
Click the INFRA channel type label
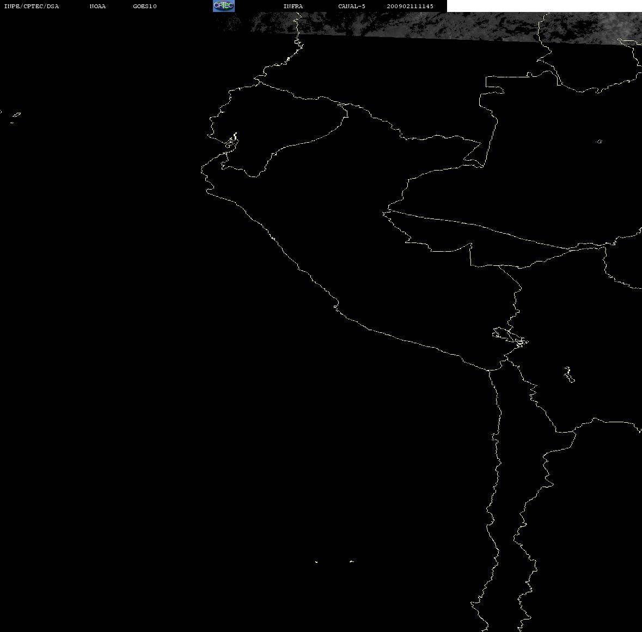(x=293, y=6)
